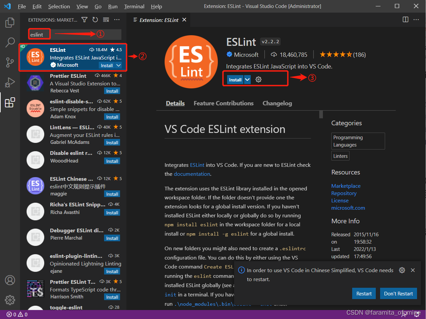Click the five-star rating (186)

[x=343, y=54]
